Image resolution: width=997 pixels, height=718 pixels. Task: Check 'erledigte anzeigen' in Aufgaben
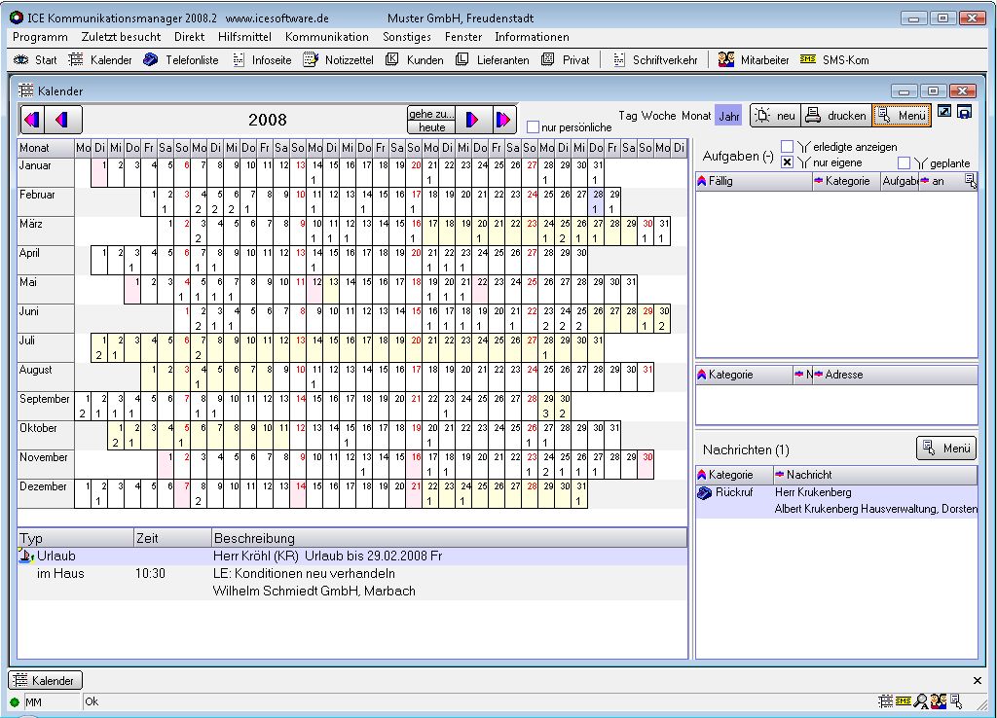tap(787, 147)
